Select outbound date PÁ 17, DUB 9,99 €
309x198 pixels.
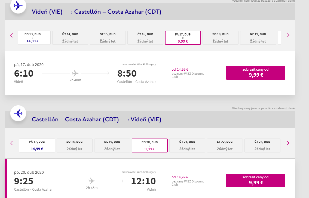183,38
